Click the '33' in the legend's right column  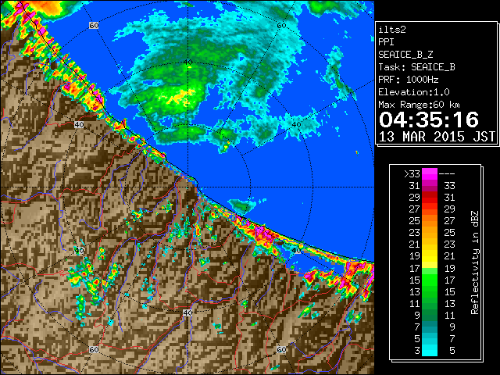coord(450,186)
